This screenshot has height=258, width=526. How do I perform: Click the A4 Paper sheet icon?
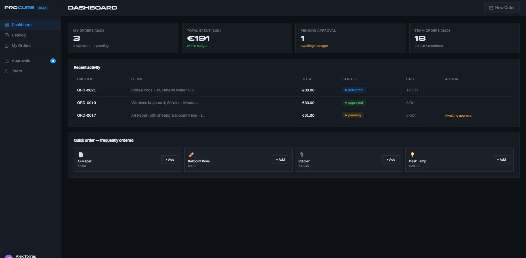click(81, 155)
